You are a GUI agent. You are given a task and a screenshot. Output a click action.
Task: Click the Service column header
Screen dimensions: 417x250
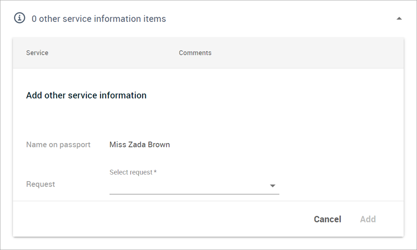click(x=37, y=53)
